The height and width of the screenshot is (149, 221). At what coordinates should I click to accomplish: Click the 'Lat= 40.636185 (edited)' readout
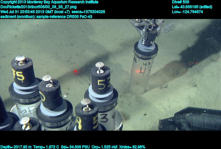pos(192,7)
